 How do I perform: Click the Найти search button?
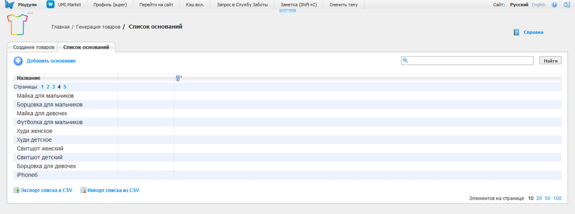tap(550, 61)
